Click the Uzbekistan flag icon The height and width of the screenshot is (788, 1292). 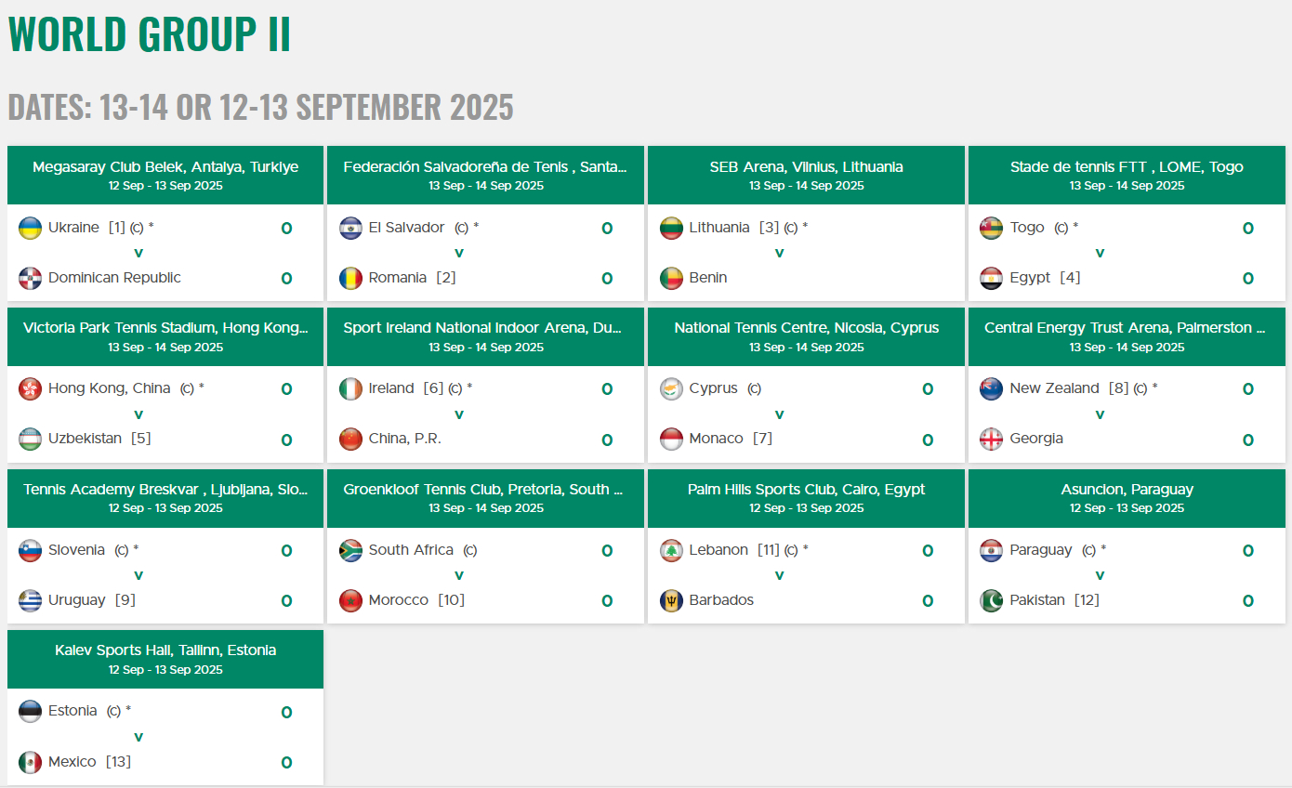tap(31, 439)
